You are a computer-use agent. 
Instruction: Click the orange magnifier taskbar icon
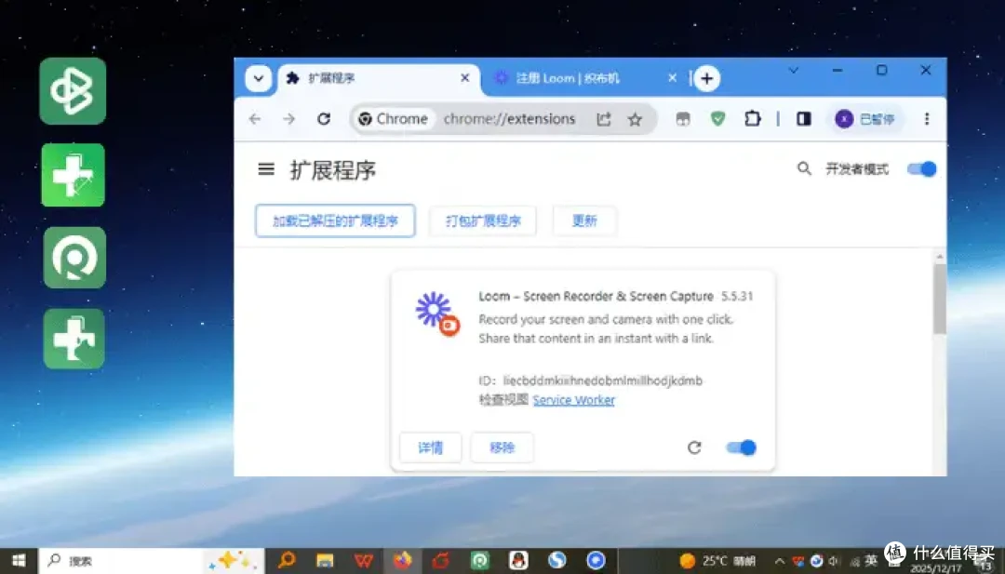pos(287,561)
